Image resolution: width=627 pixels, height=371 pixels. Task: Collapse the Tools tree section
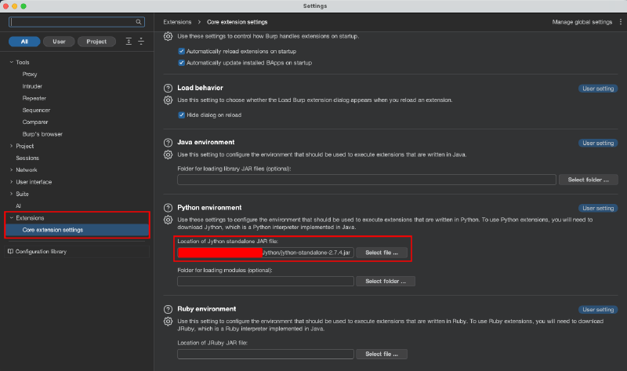pos(11,61)
